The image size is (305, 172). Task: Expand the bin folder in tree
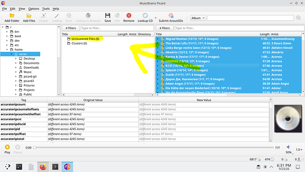click(7, 31)
